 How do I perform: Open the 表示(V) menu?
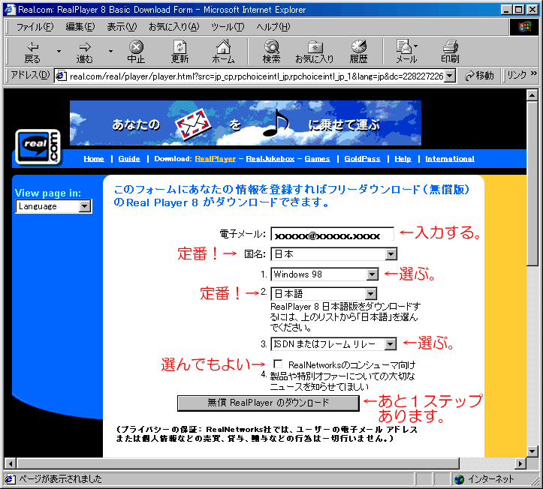[x=122, y=27]
